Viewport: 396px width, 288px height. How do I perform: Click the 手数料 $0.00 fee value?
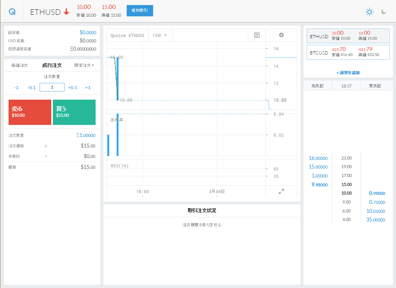click(x=89, y=156)
